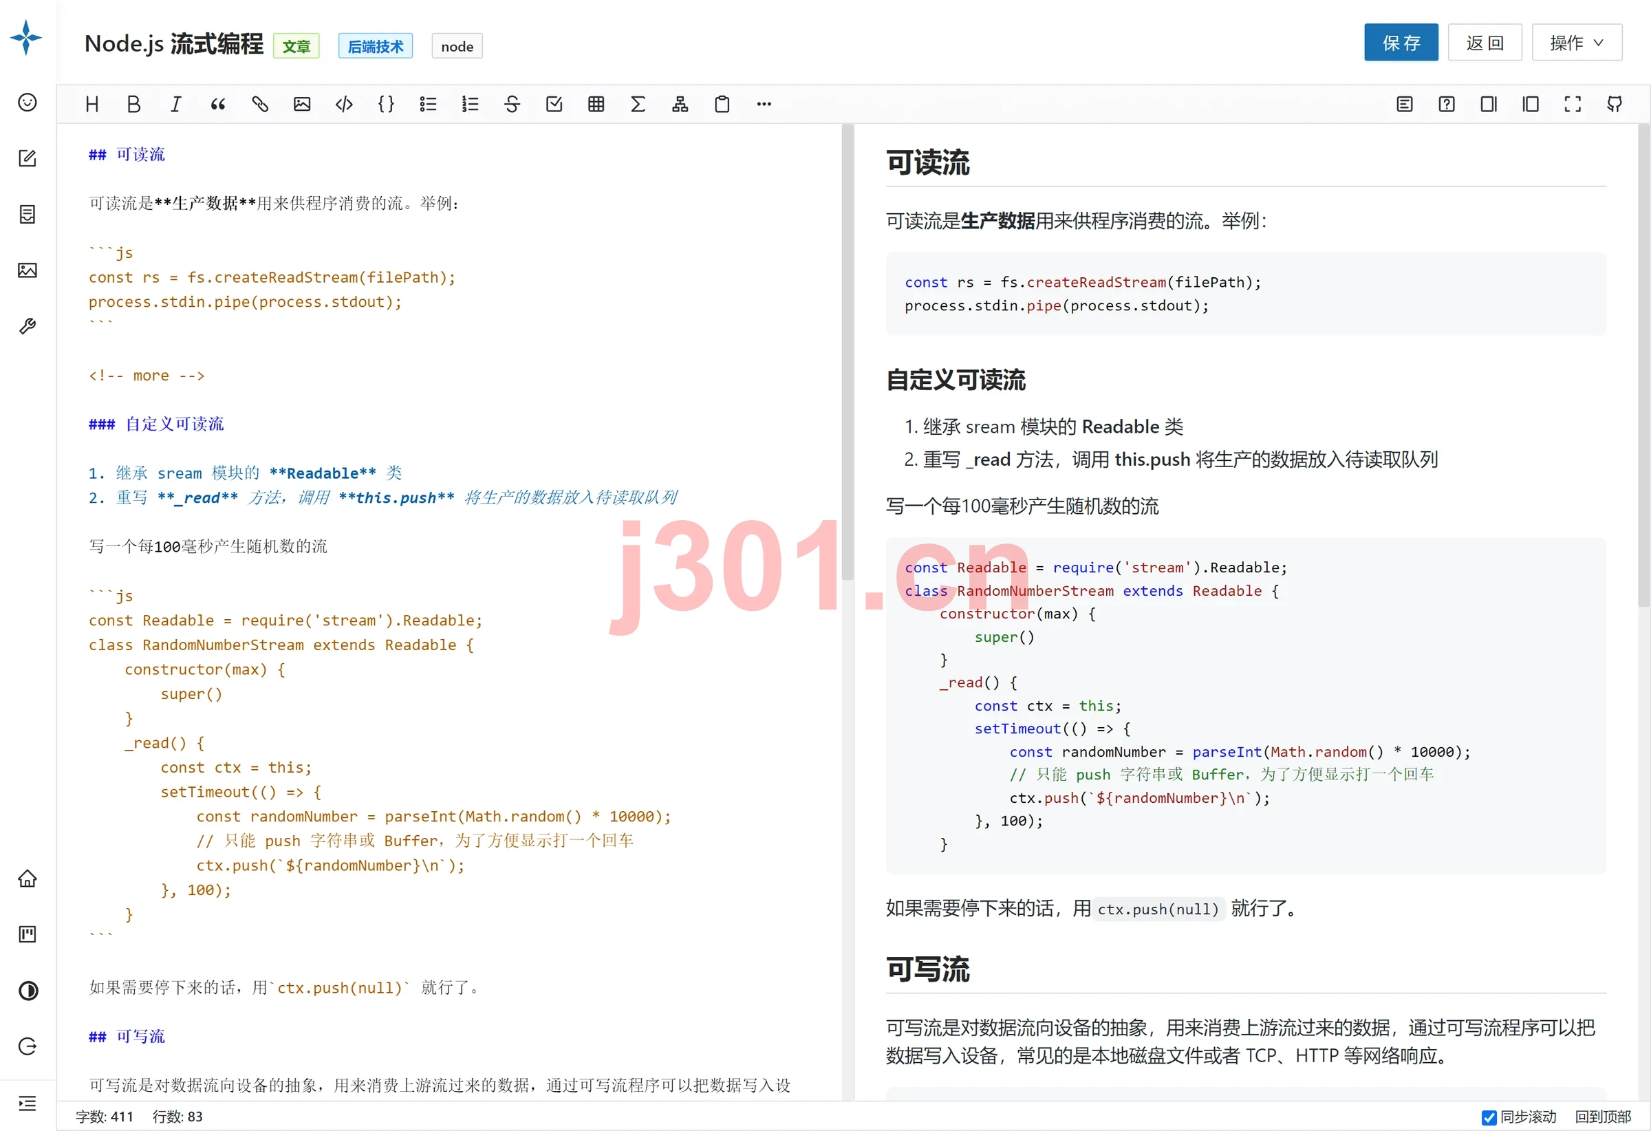1651x1131 pixels.
Task: Open the 操作 dropdown menu
Action: (x=1577, y=43)
